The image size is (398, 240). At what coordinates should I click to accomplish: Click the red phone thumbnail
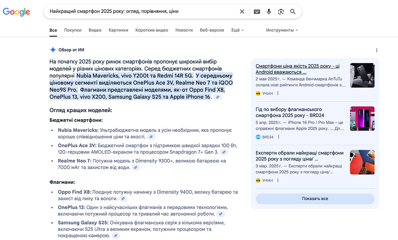362,162
